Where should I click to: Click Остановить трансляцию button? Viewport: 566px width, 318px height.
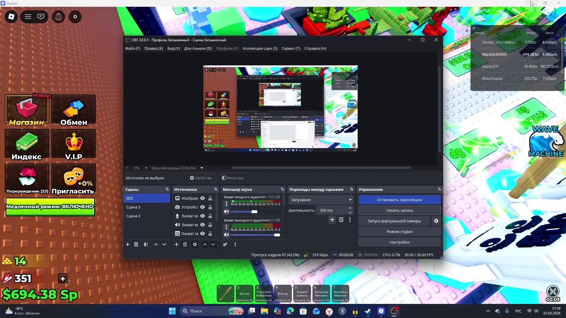coord(399,200)
